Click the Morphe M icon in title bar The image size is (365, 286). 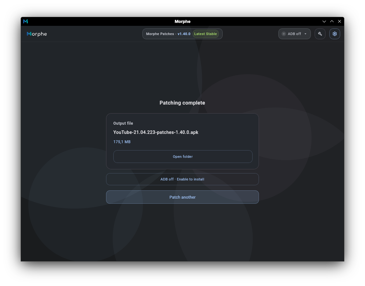tap(25, 21)
